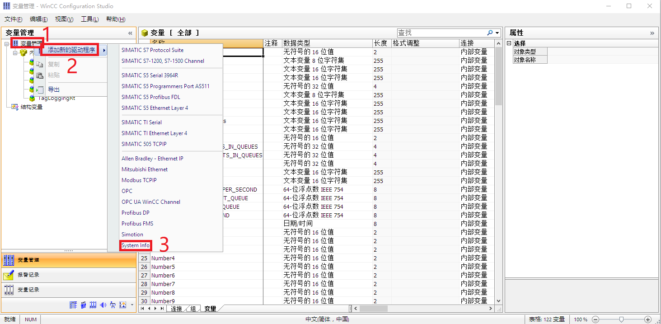Click the tag table cube icon in header
This screenshot has height=324, width=661.
(x=145, y=33)
